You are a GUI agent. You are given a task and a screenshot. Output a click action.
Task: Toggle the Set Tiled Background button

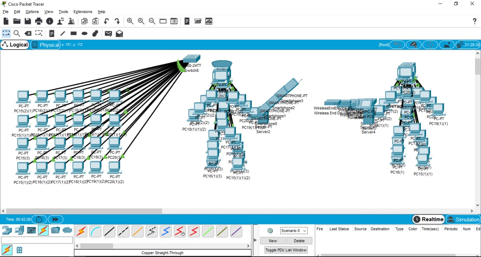click(x=446, y=45)
